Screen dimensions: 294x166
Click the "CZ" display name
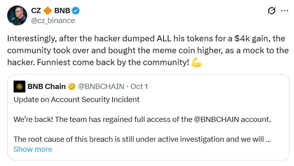[x=36, y=11]
